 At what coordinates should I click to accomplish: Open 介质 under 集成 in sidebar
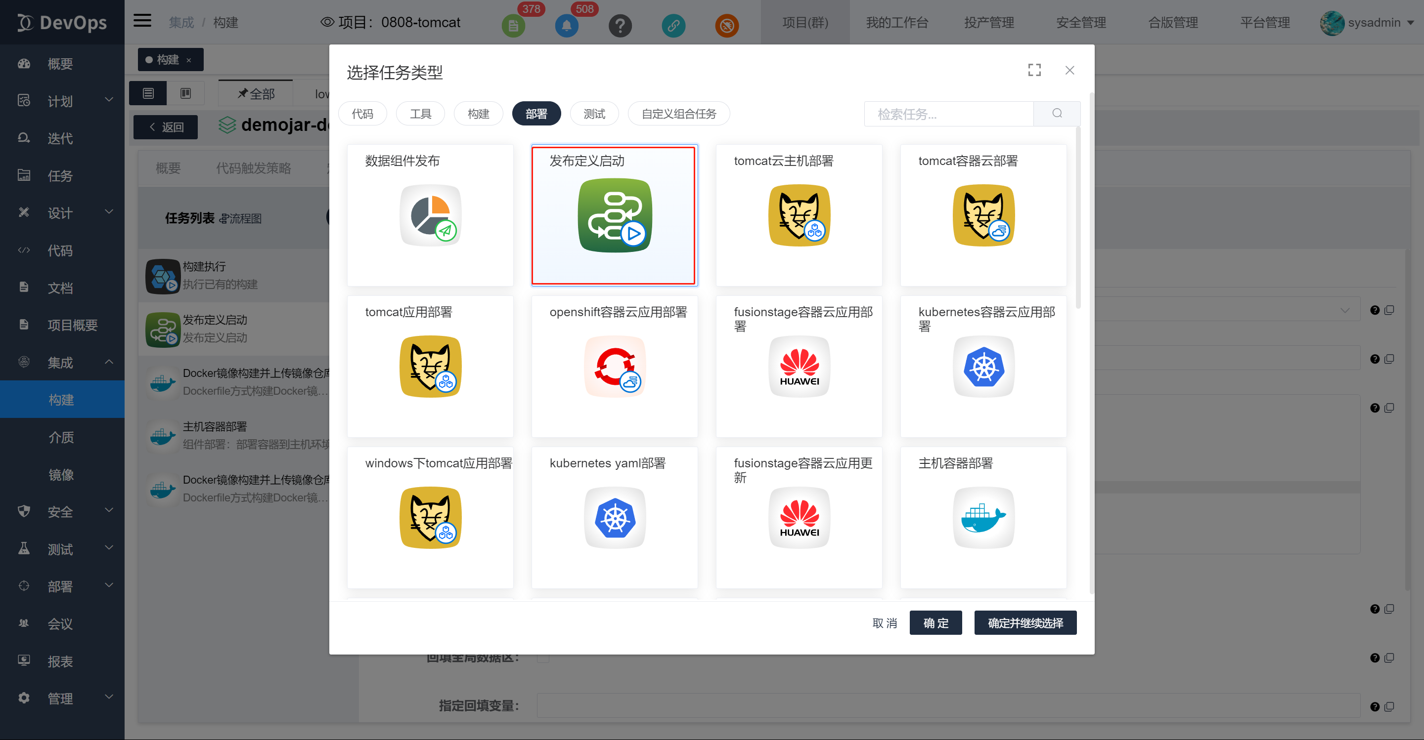62,437
